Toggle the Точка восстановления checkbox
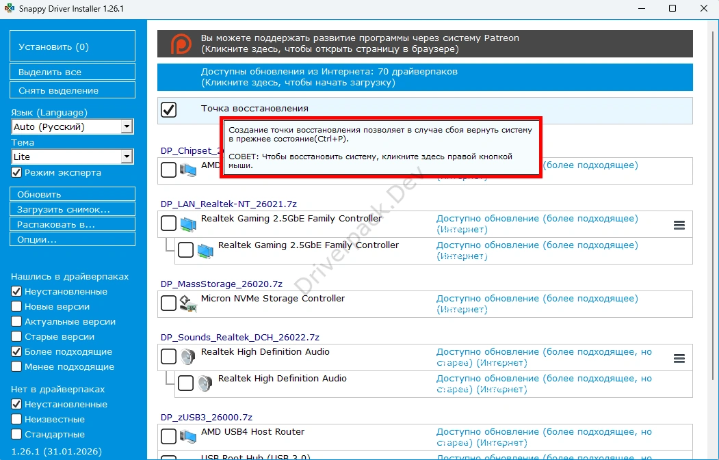This screenshot has width=719, height=460. (169, 109)
